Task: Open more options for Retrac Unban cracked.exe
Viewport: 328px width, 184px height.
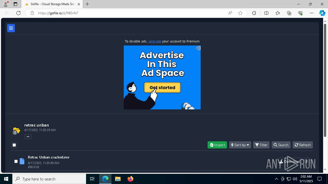Action: pos(307,162)
